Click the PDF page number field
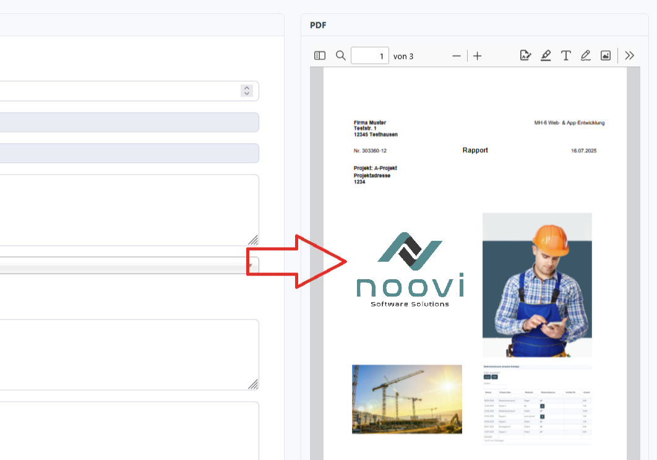Screen dimensions: 657x460 click(x=370, y=56)
